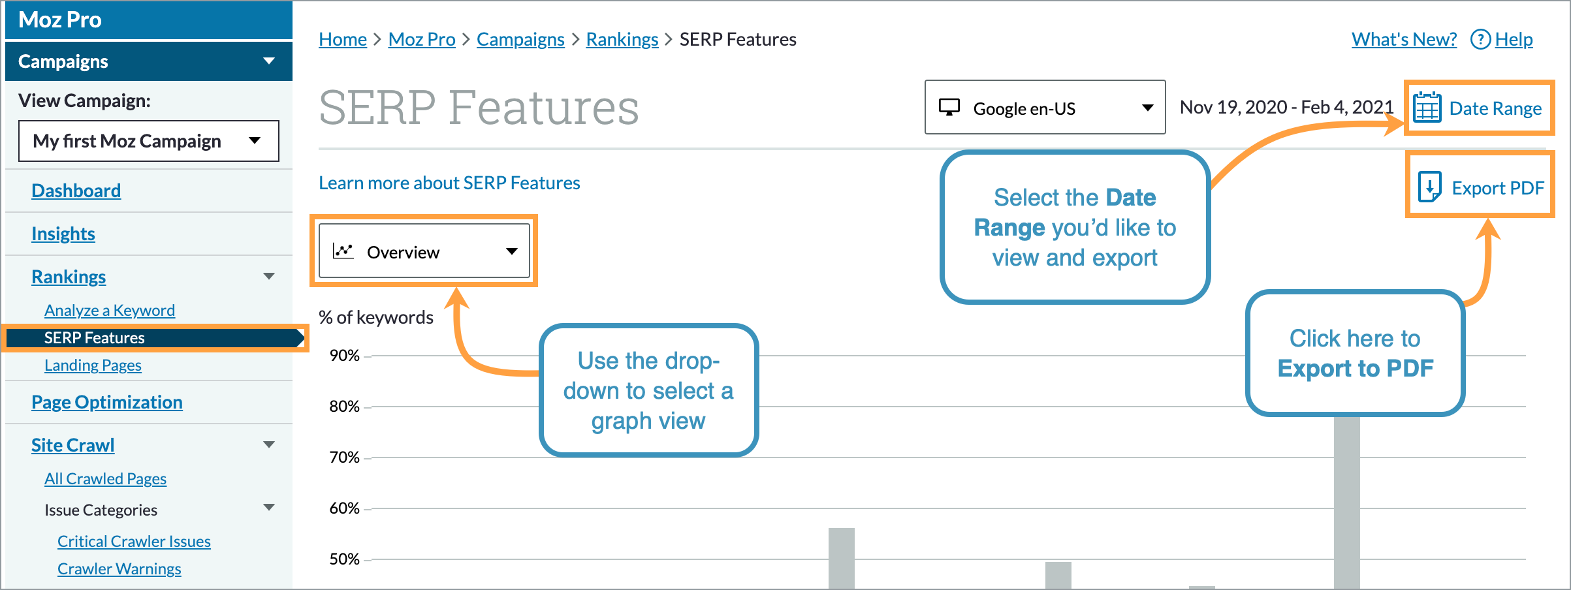This screenshot has height=590, width=1571.
Task: Click the line graph icon in Overview selector
Action: [x=343, y=251]
